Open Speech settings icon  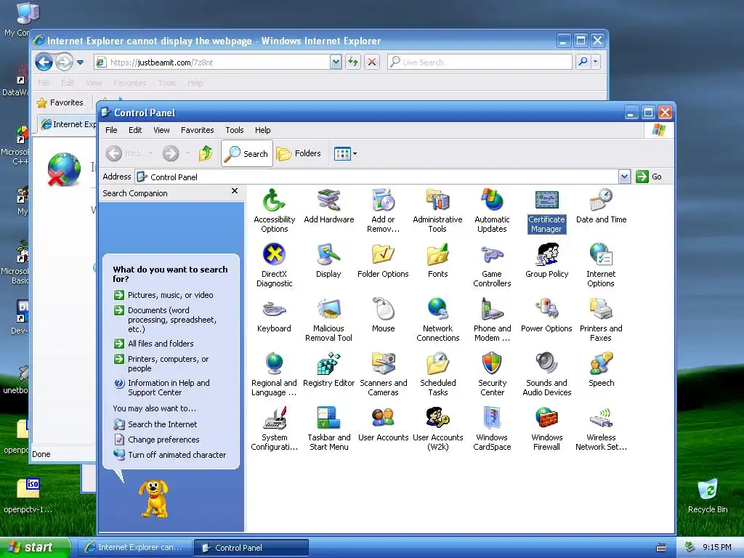click(601, 370)
